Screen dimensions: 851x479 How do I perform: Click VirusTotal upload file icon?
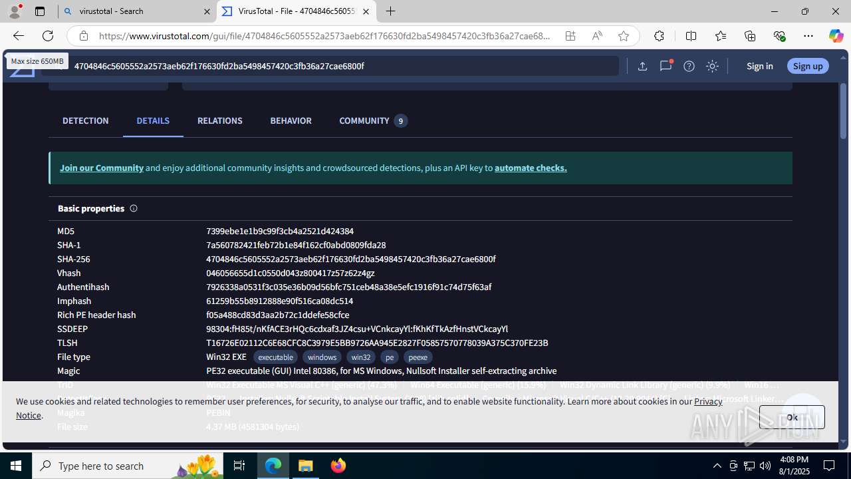(x=642, y=66)
